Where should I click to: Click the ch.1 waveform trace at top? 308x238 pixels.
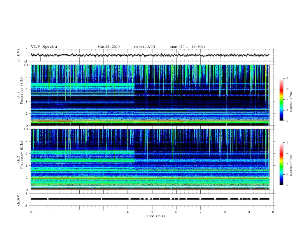(150, 55)
